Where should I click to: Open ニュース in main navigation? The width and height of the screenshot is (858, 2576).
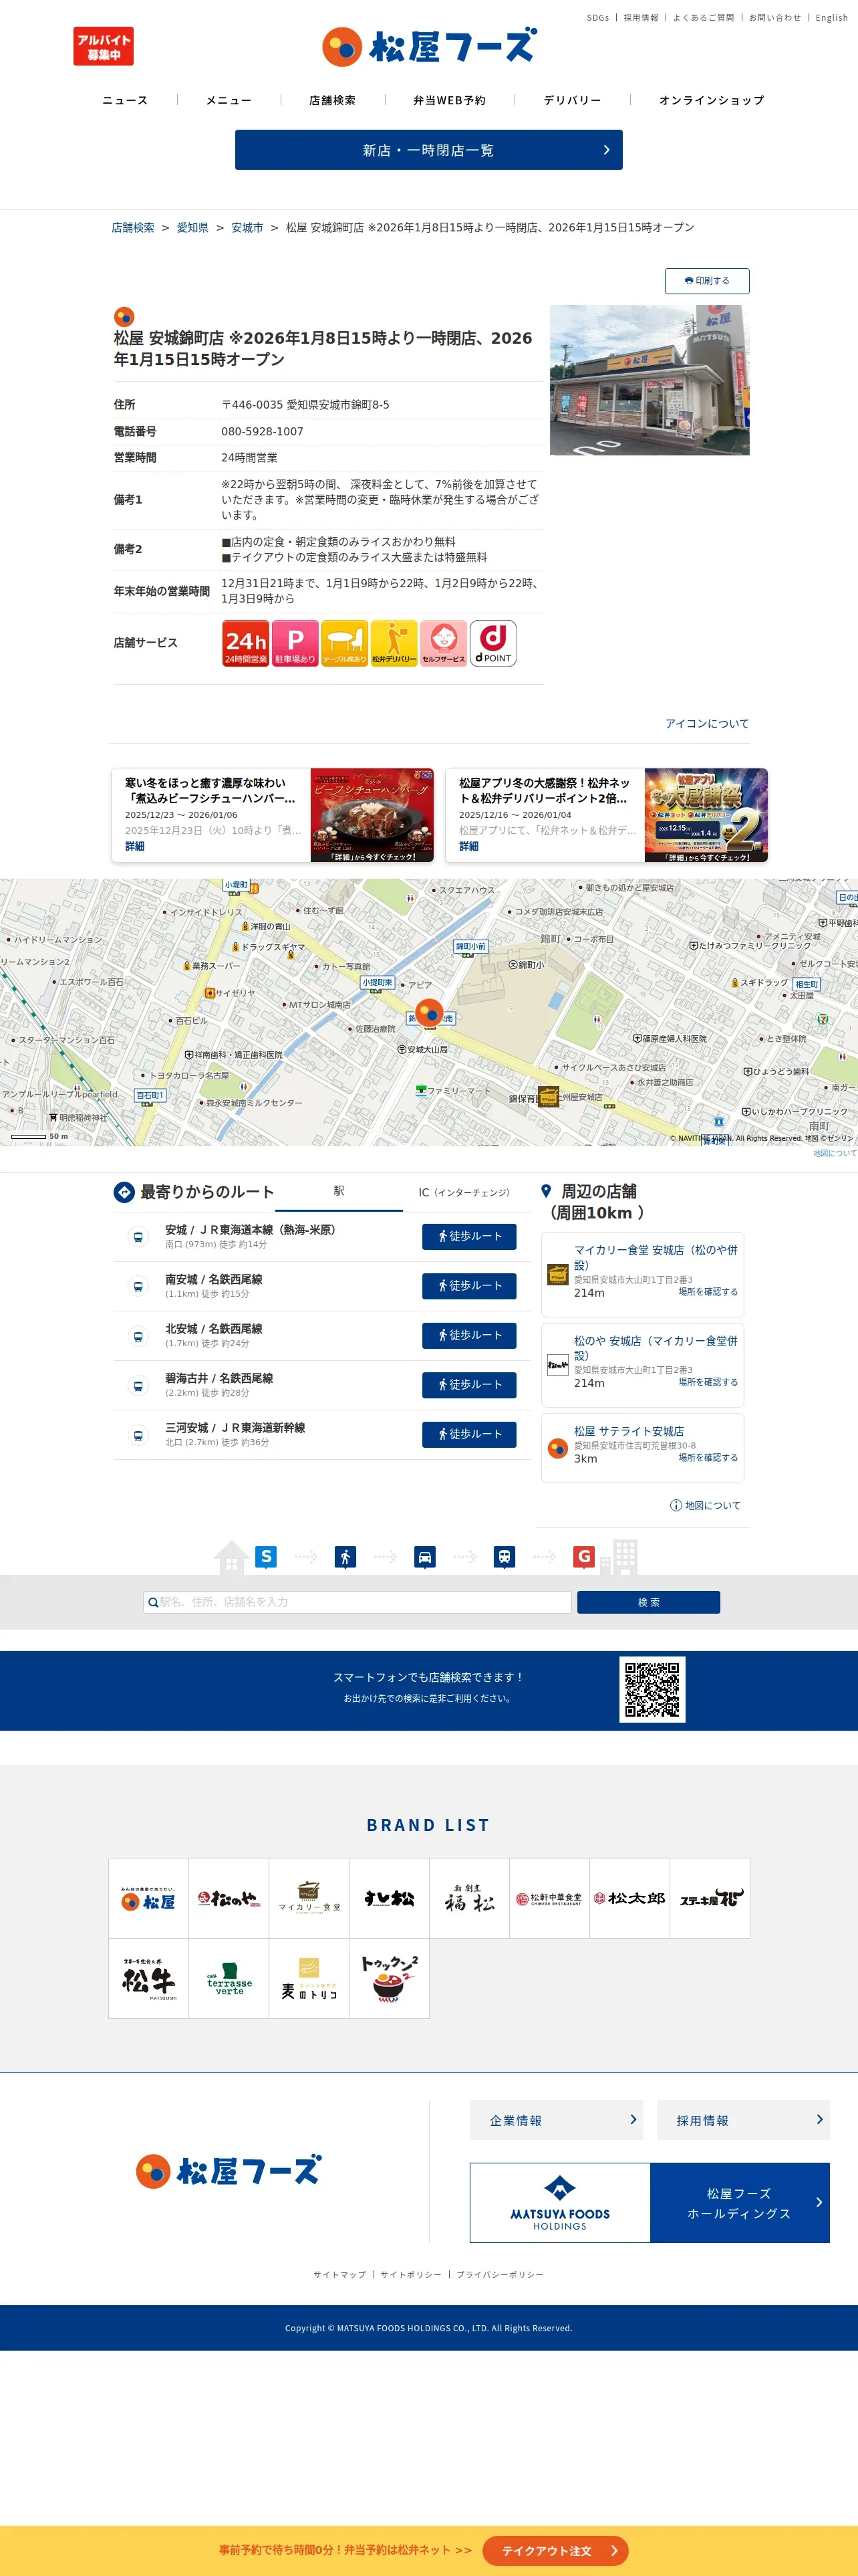pyautogui.click(x=126, y=100)
